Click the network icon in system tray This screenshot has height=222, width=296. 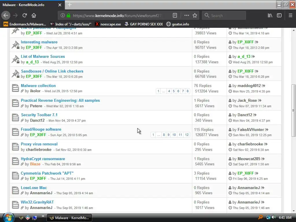pos(268,217)
